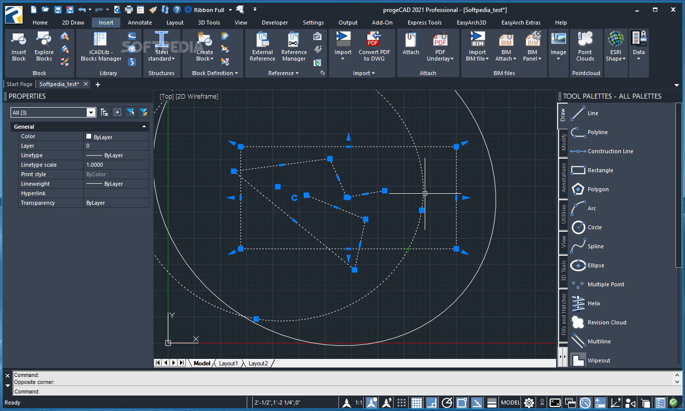Click the External Reference button
This screenshot has width=685, height=411.
(262, 46)
